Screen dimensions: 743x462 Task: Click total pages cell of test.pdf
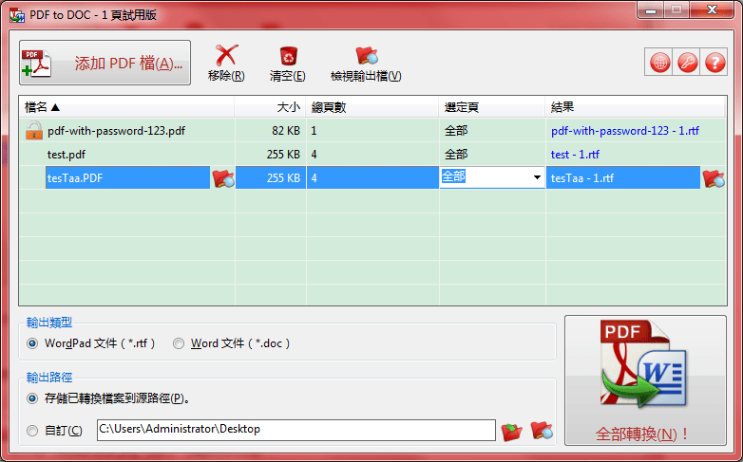[x=372, y=154]
